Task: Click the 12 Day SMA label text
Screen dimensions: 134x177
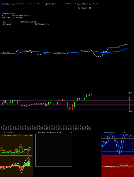Action: [10, 5]
